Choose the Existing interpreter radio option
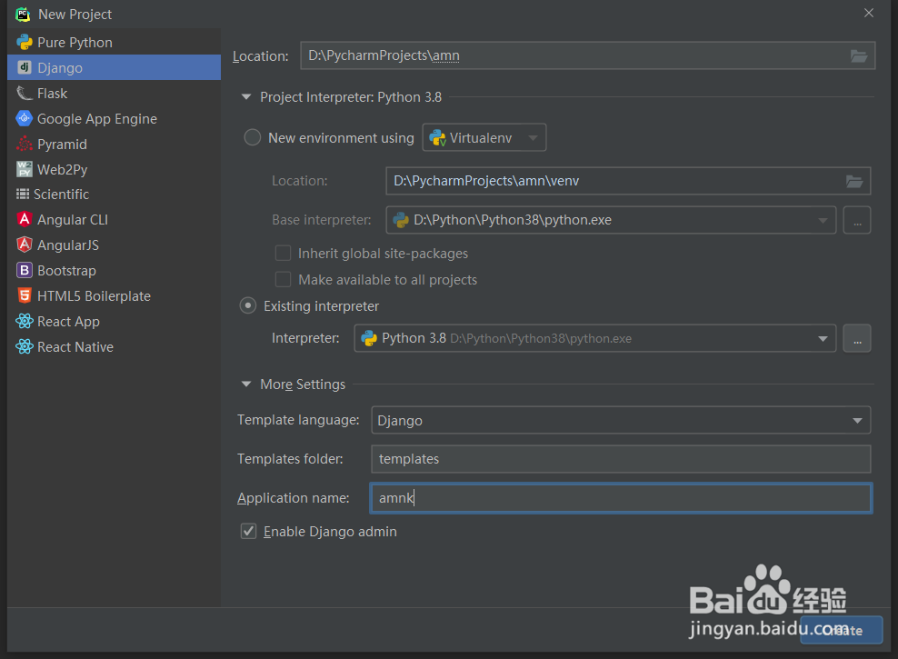Image resolution: width=898 pixels, height=659 pixels. [x=248, y=306]
